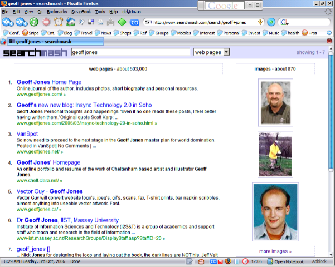Open the Snipe bookmark

[31, 33]
